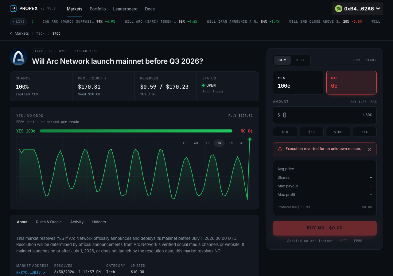Click the Resolves date 6/30/2026 value
Image resolution: width=393 pixels, height=276 pixels.
(x=77, y=272)
